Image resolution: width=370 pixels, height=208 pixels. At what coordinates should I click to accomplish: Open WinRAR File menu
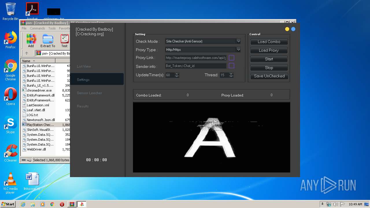click(24, 28)
